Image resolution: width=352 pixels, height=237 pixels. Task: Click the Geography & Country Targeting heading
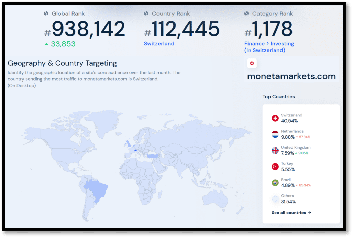point(62,63)
